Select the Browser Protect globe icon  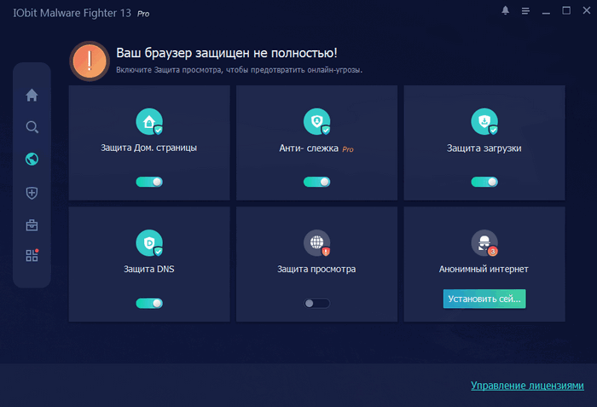coord(32,159)
